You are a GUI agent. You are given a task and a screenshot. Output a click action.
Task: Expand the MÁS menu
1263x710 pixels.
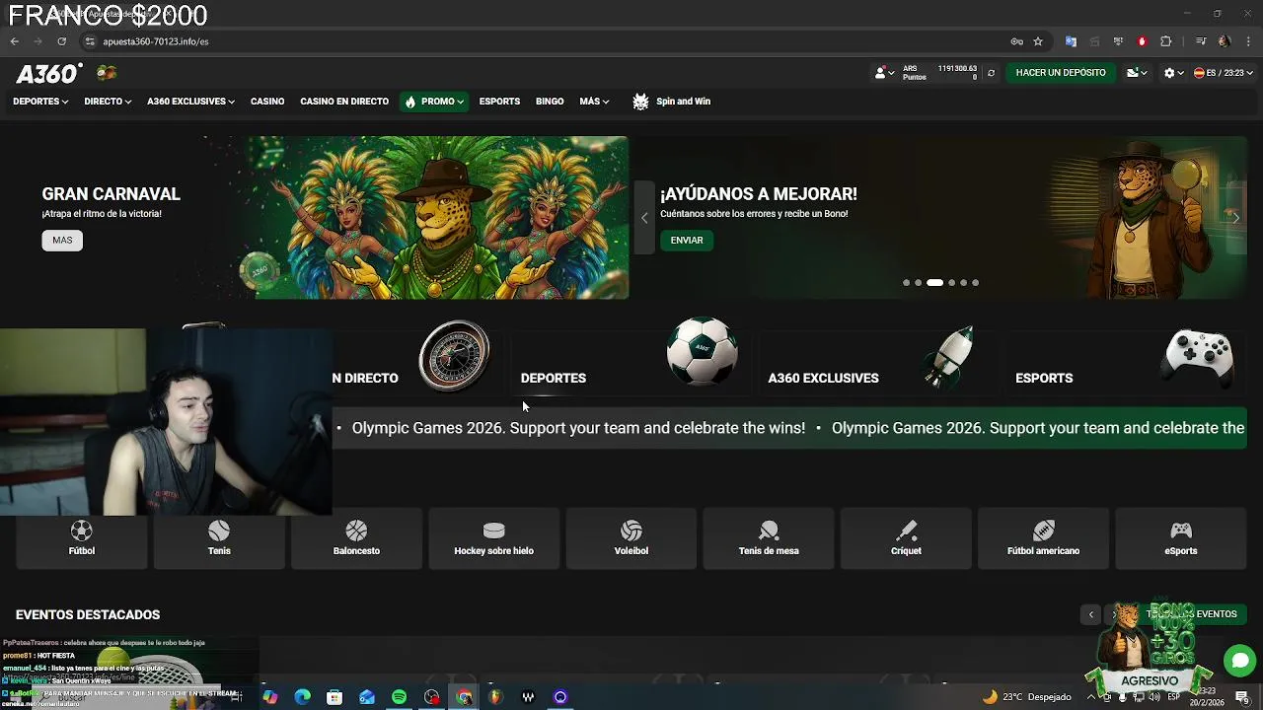pyautogui.click(x=594, y=102)
